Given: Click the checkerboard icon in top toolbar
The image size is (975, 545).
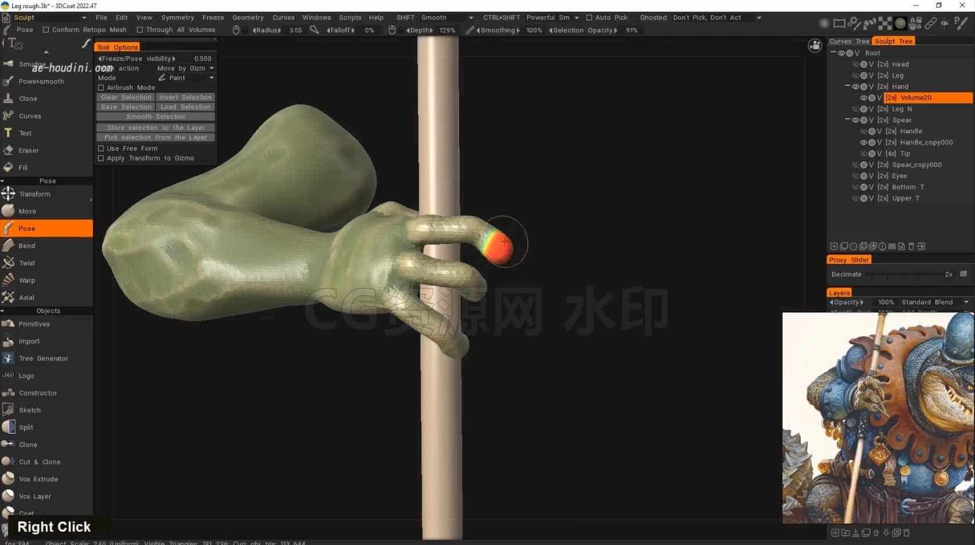Looking at the screenshot, I should pos(885,23).
